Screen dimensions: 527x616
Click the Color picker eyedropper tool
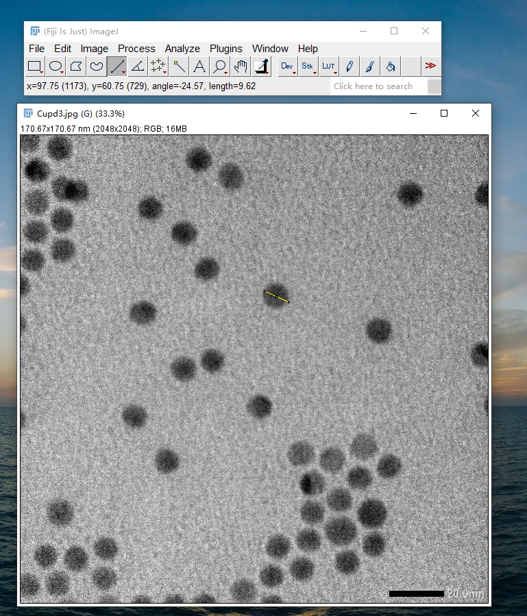click(261, 67)
